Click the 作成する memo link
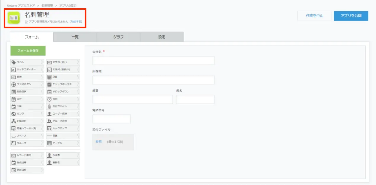This screenshot has height=185, width=376. pyautogui.click(x=76, y=22)
